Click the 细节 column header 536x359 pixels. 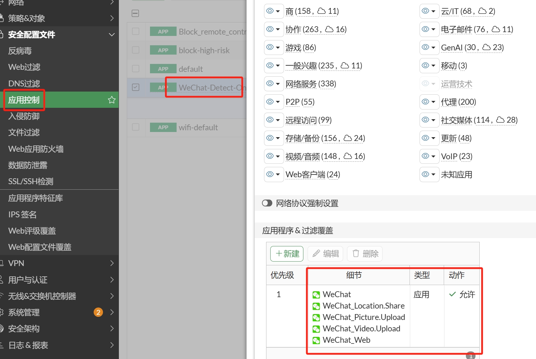(354, 275)
